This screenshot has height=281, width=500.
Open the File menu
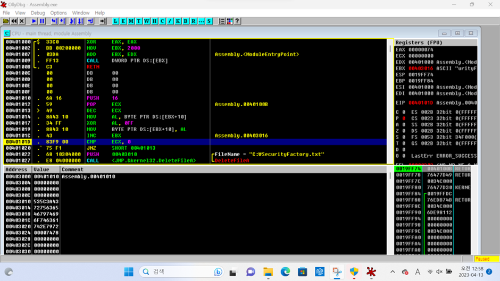click(6, 13)
